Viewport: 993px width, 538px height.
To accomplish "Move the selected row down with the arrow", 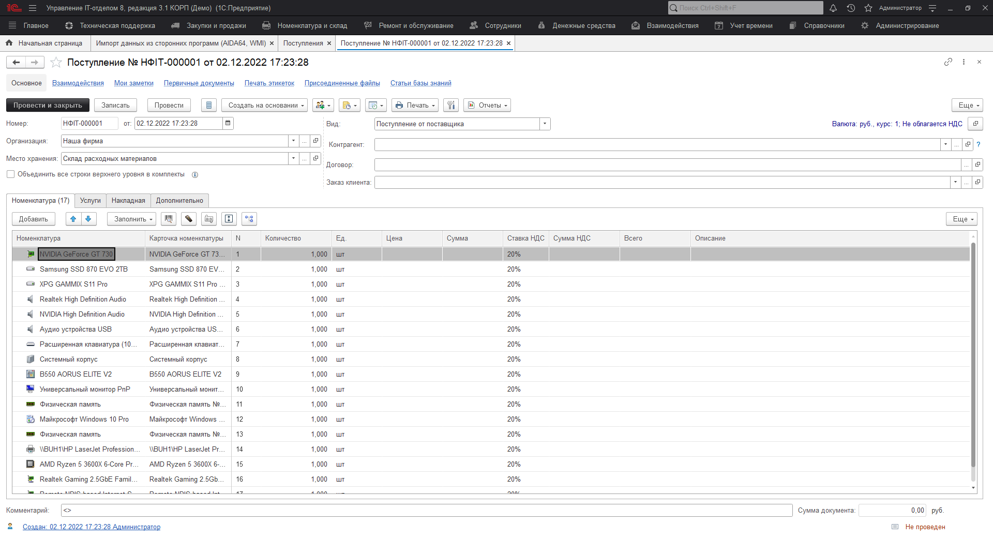I will (88, 219).
